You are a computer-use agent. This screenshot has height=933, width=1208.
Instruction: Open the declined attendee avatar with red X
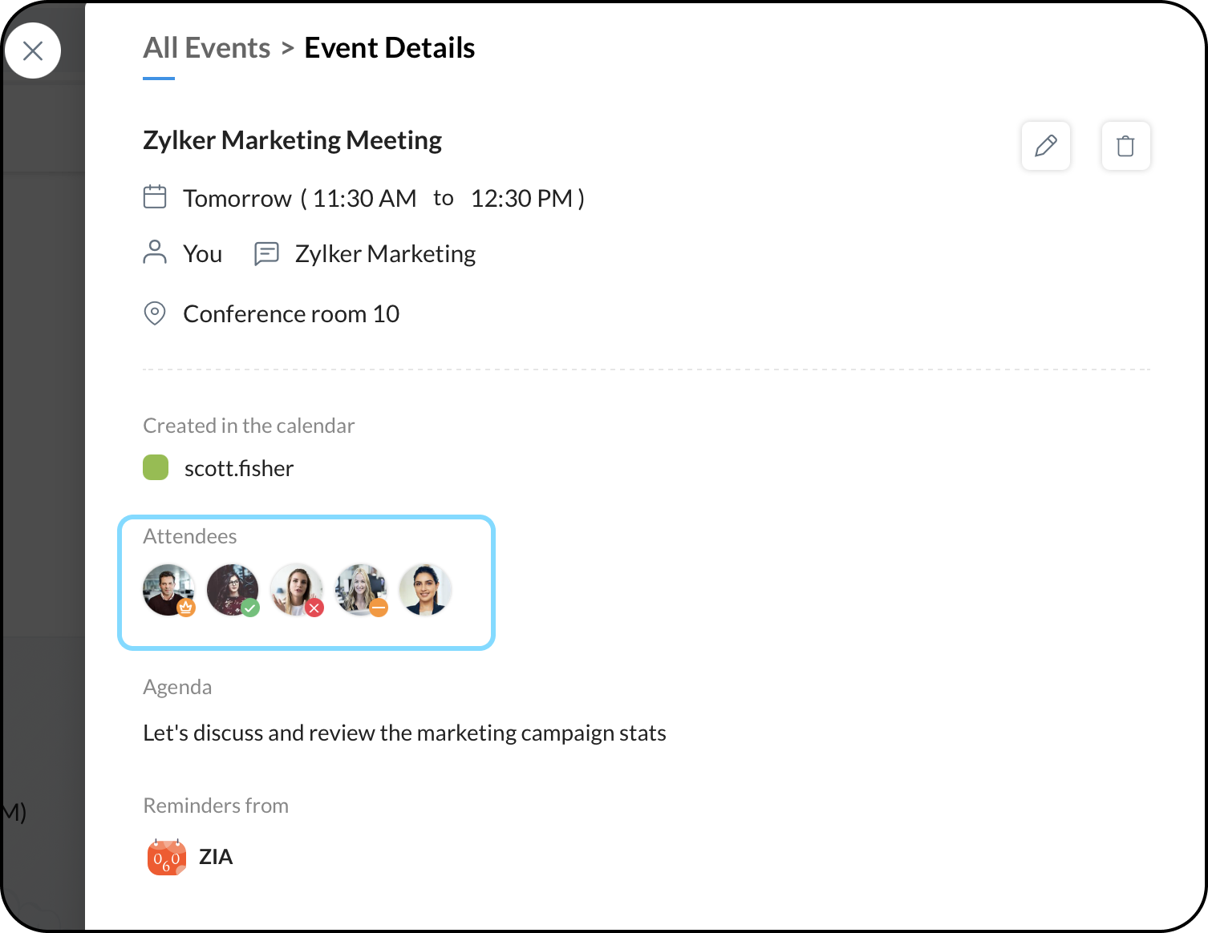(x=297, y=590)
